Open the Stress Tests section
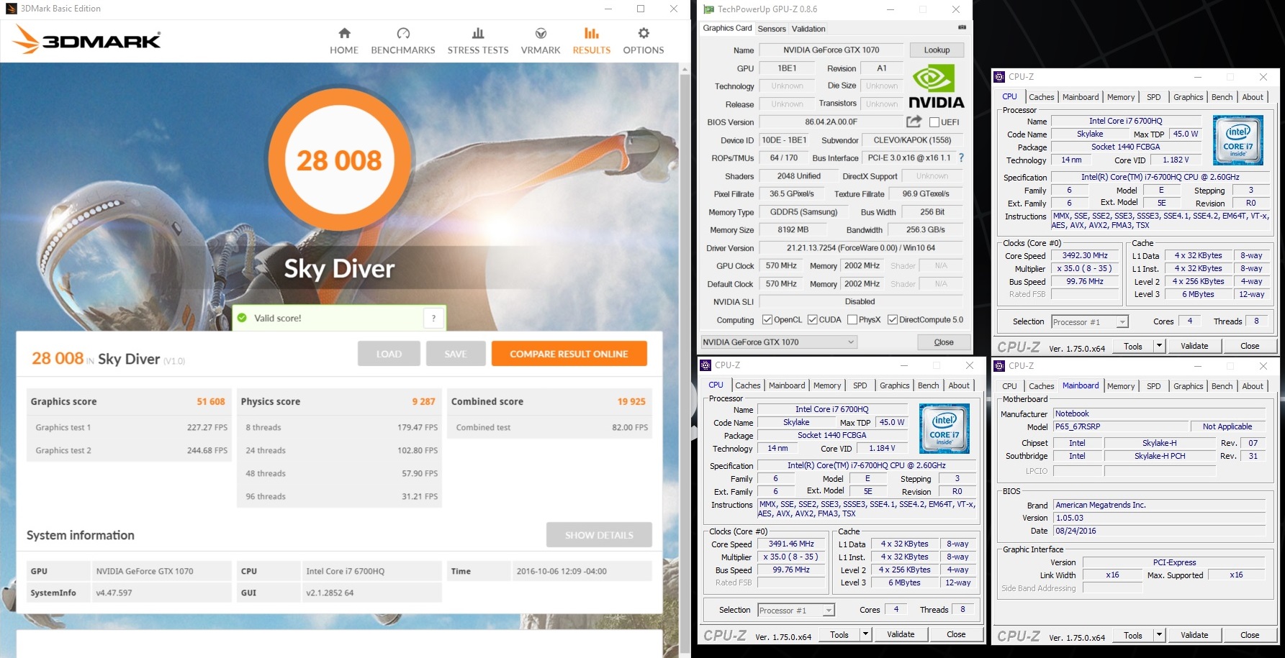The image size is (1285, 658). 477,41
